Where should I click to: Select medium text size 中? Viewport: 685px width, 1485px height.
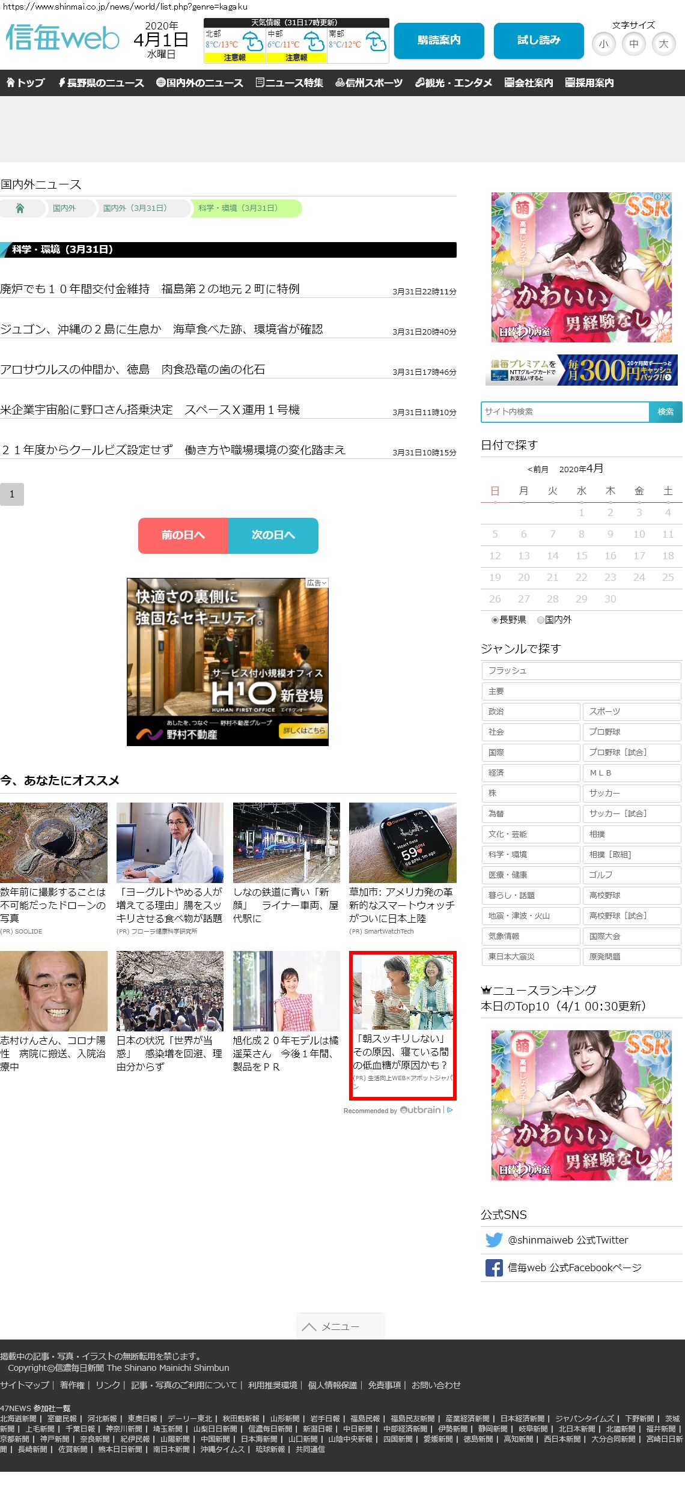coord(633,44)
